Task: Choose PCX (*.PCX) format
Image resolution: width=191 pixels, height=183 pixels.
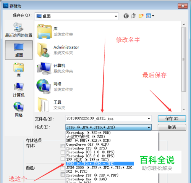Action: coord(77,172)
